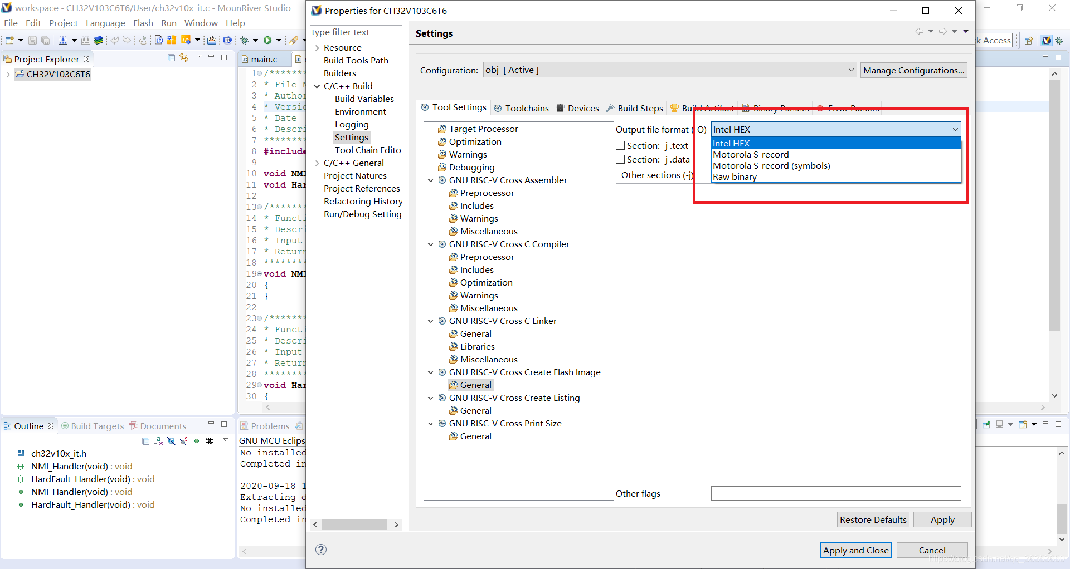1070x569 pixels.
Task: Click the document help icon in toolbar
Action: pyautogui.click(x=159, y=40)
